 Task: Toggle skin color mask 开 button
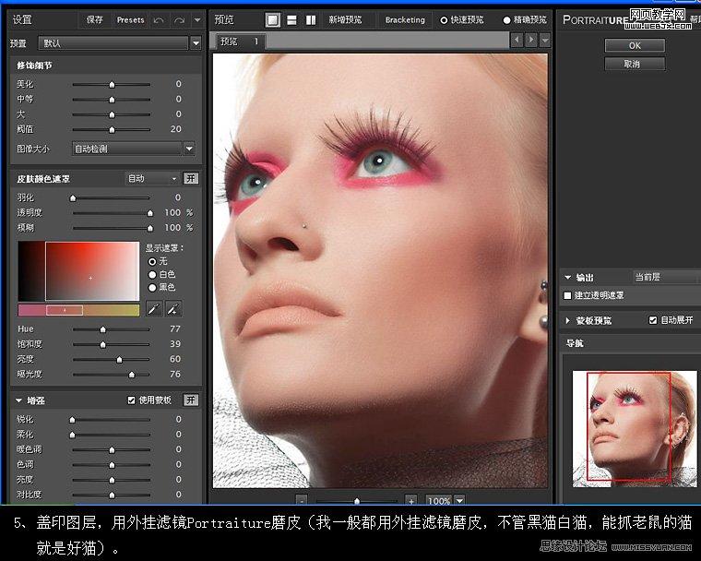tap(191, 178)
